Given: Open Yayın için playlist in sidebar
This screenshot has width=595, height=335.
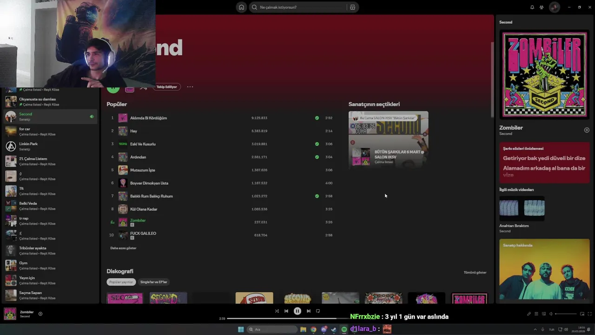Looking at the screenshot, I should [x=50, y=280].
